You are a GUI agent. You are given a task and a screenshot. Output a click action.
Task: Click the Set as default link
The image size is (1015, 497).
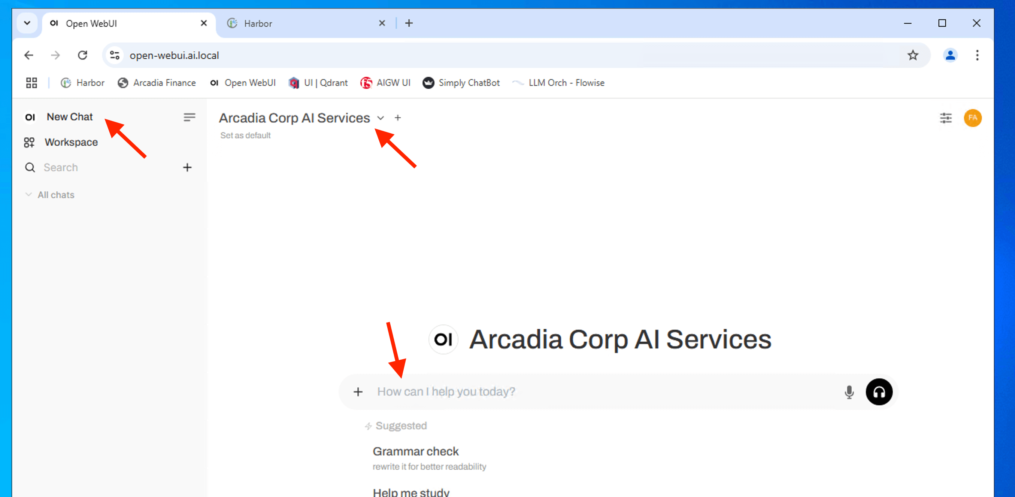click(245, 135)
